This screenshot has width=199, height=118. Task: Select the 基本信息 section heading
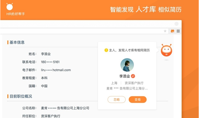click(17, 42)
